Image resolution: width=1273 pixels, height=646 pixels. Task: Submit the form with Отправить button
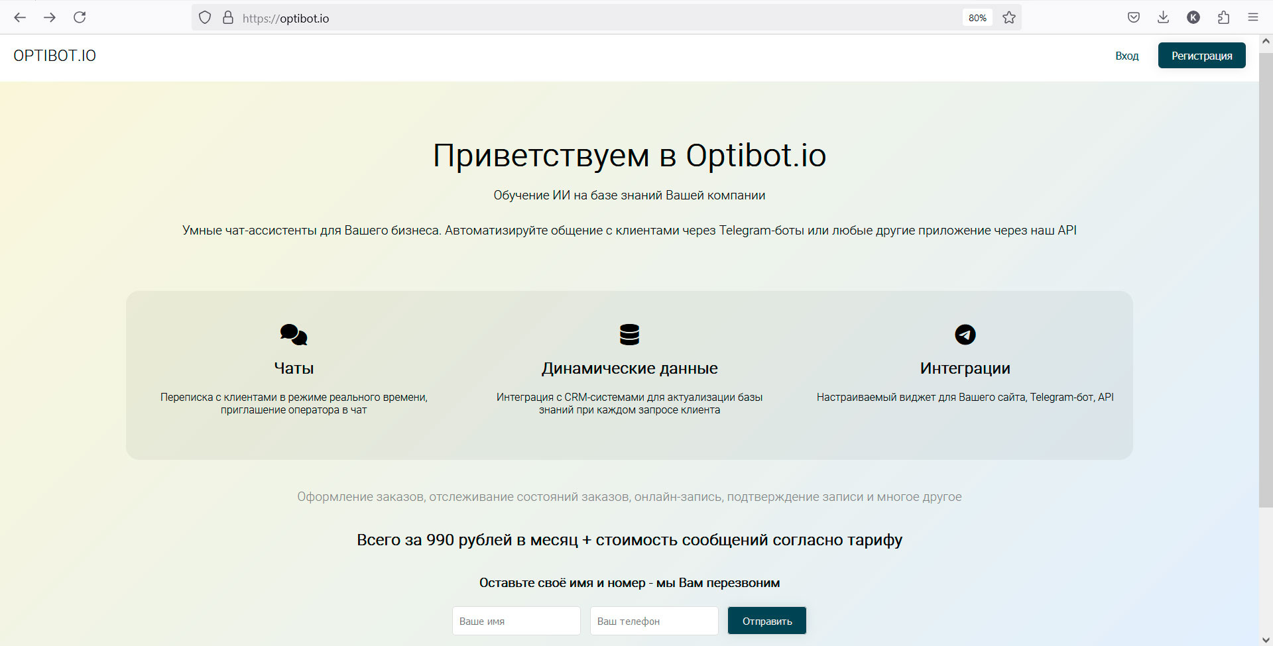point(767,621)
